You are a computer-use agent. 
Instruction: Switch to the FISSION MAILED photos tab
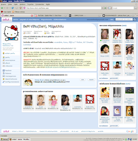[x=119, y=16]
